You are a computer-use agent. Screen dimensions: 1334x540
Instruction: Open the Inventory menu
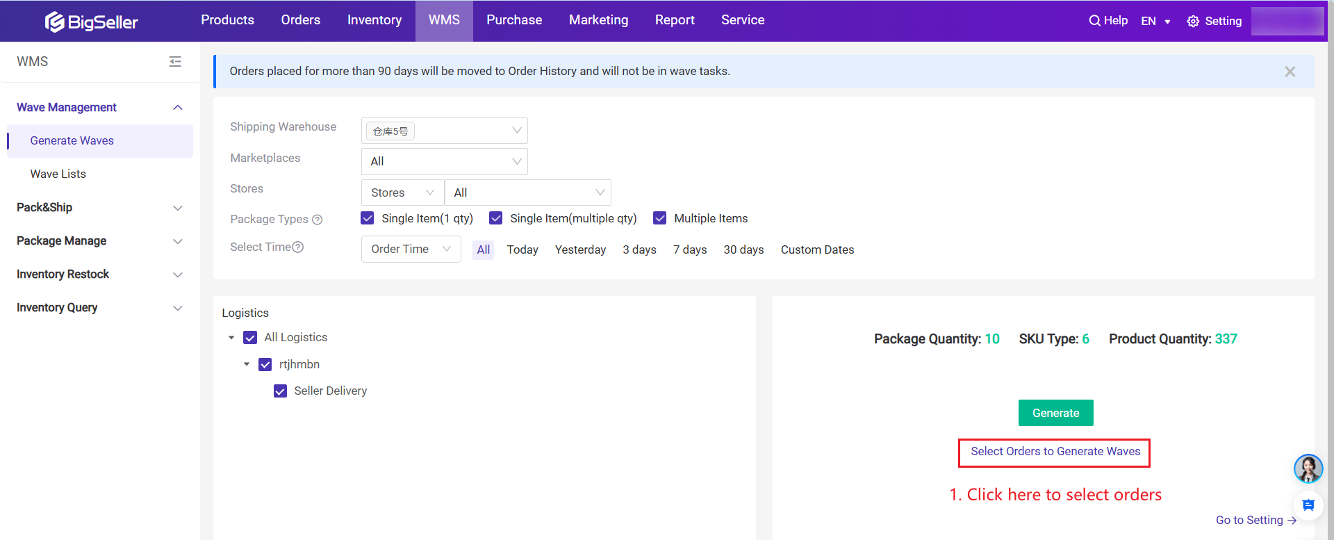click(374, 20)
